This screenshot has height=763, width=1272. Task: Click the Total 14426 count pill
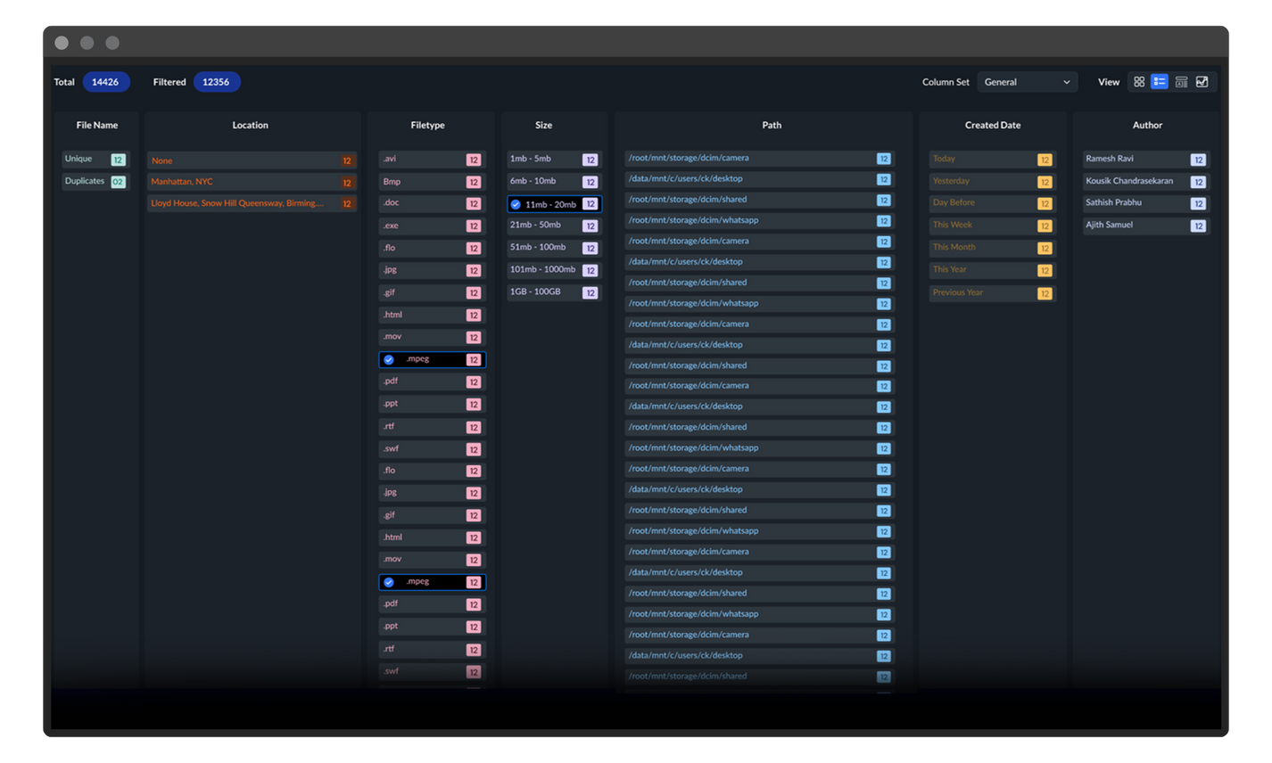click(105, 82)
